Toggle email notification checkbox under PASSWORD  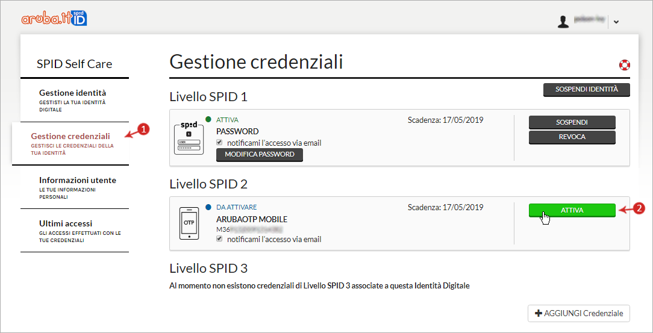coord(220,143)
